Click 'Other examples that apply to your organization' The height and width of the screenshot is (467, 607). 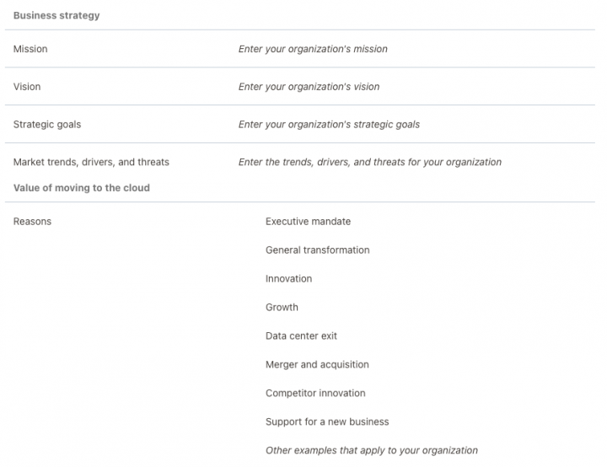[372, 450]
